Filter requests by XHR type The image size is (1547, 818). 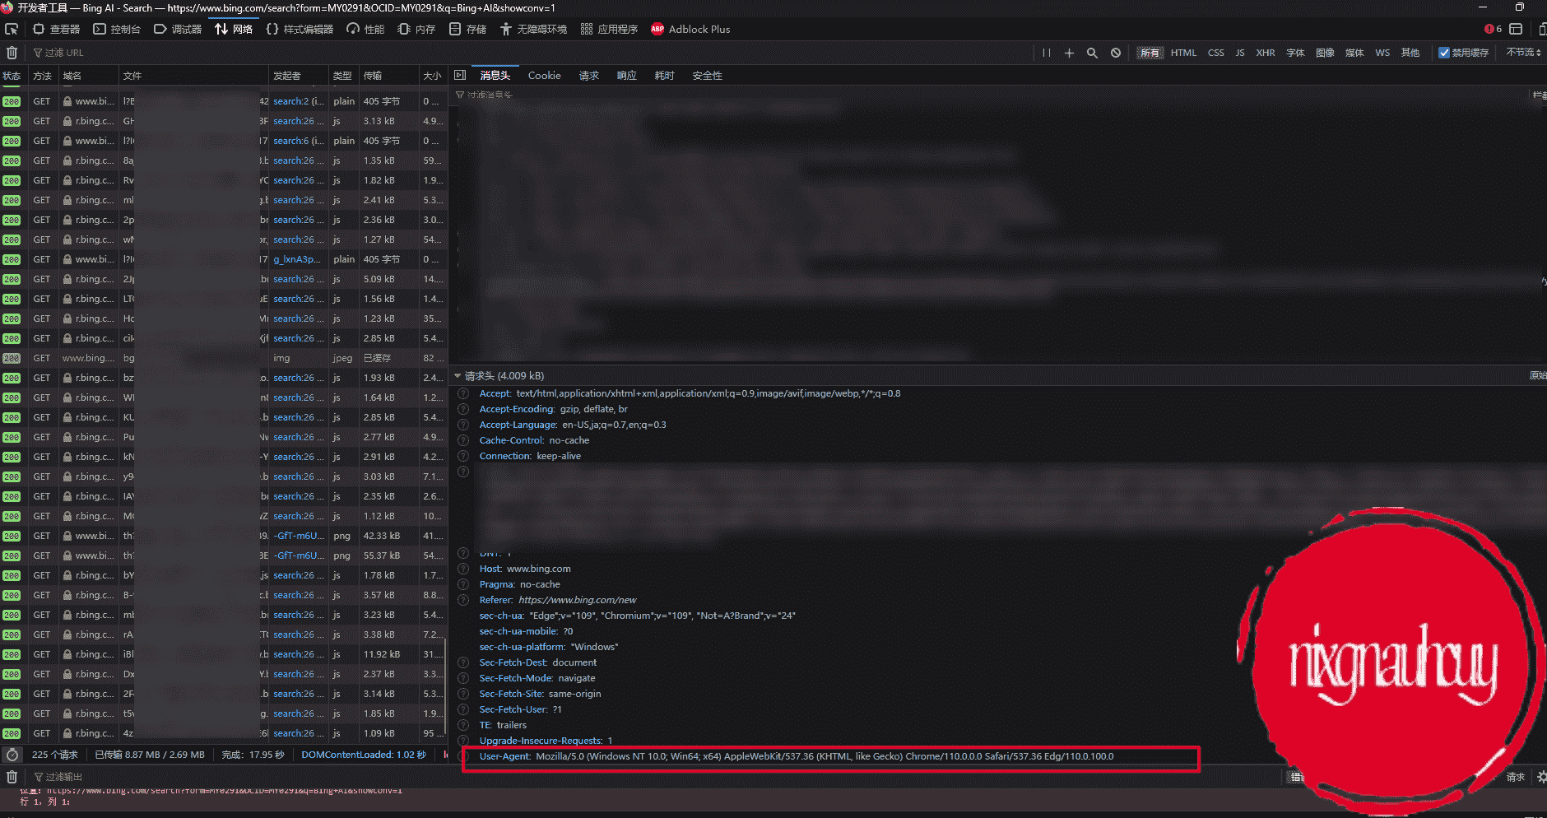pos(1265,53)
